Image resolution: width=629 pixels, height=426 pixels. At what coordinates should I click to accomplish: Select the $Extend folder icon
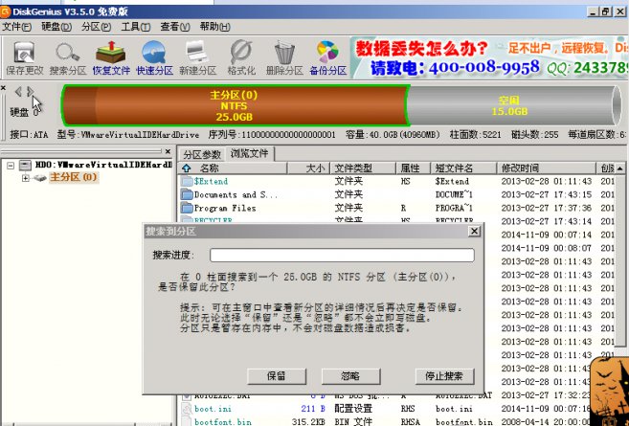[187, 181]
